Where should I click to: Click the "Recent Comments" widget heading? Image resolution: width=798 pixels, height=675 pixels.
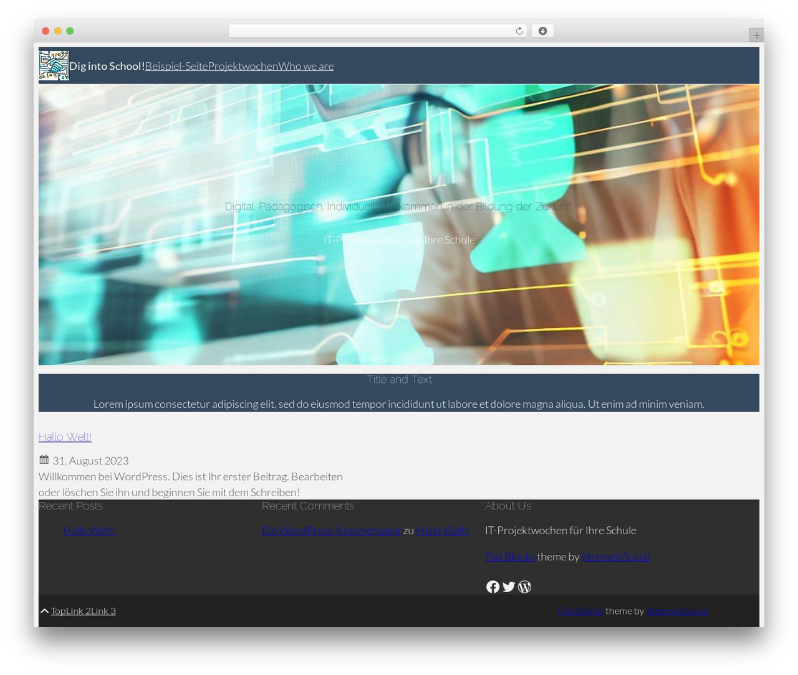pos(308,506)
